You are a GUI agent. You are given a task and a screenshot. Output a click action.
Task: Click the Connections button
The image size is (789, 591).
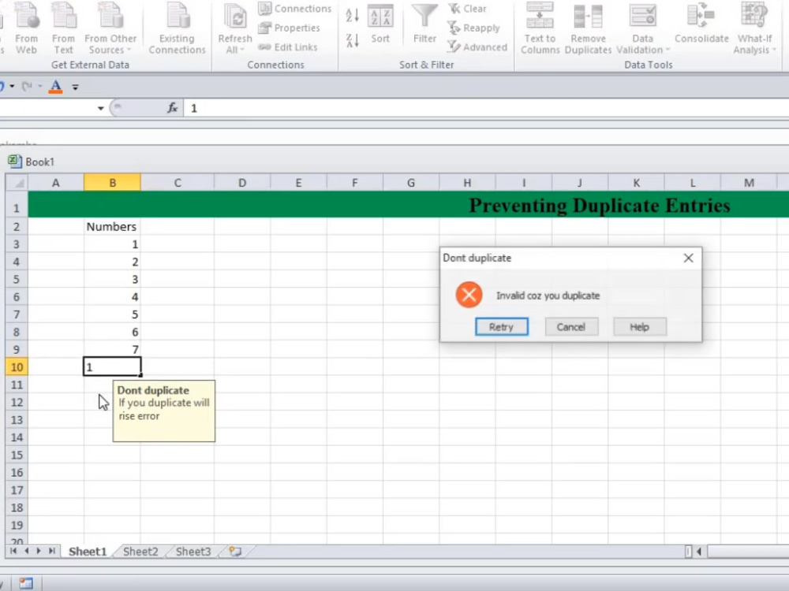(x=295, y=9)
